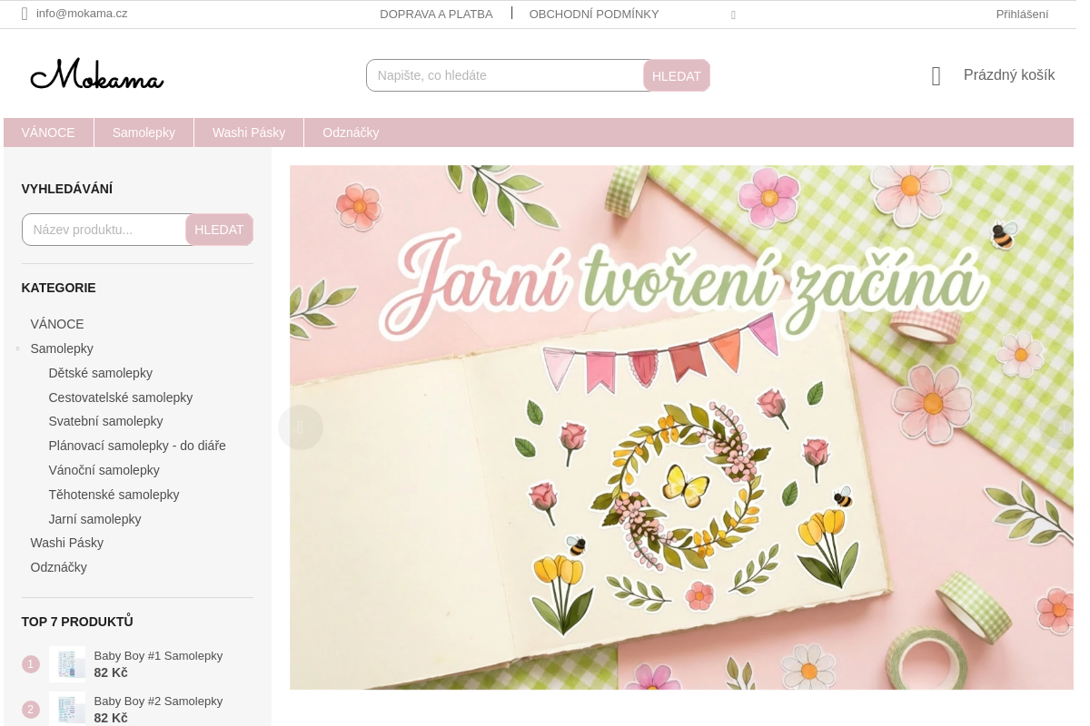The width and height of the screenshot is (1090, 726).
Task: Open the shopping cart icon
Action: [936, 76]
